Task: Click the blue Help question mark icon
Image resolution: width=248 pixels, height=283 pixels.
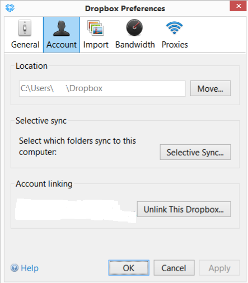Action: tap(15, 268)
